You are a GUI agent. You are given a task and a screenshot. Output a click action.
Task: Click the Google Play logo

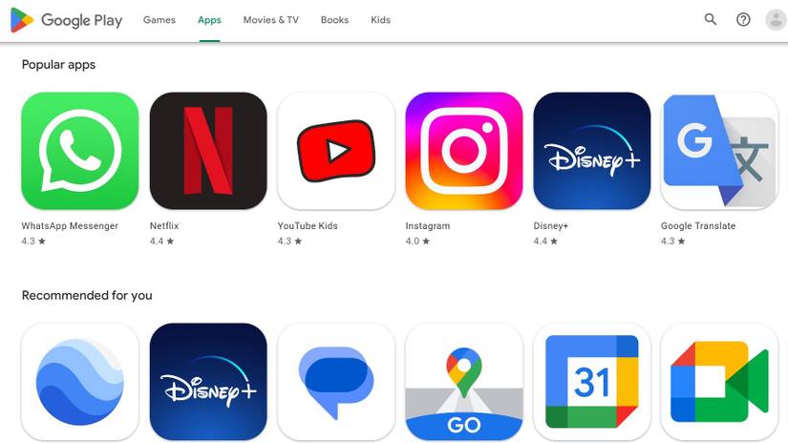click(66, 20)
